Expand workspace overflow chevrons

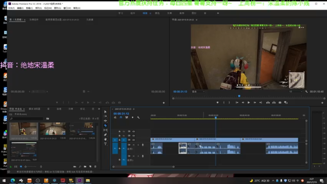tap(218, 13)
